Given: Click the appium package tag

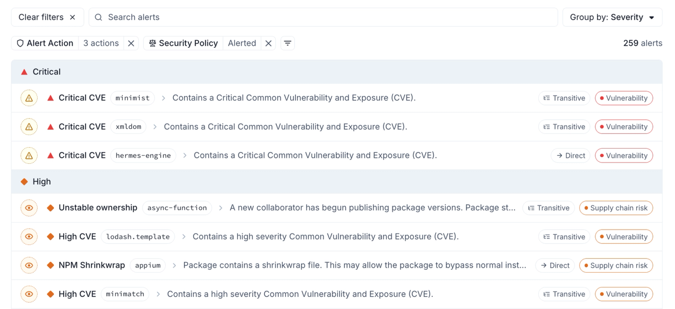Looking at the screenshot, I should pyautogui.click(x=148, y=265).
